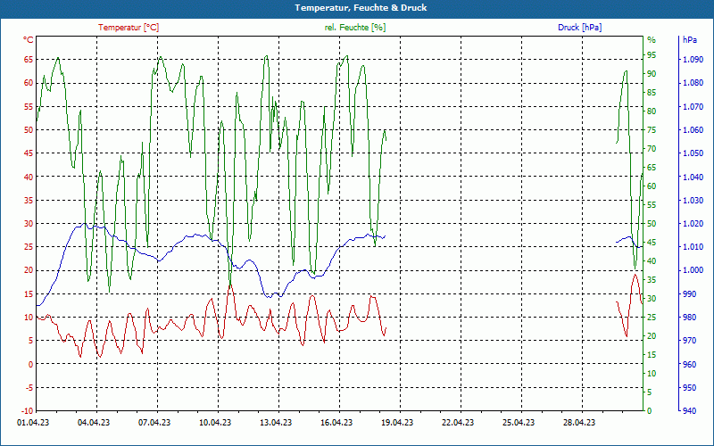Click the red '0' temperature axis value
The image size is (714, 446).
tap(31, 364)
